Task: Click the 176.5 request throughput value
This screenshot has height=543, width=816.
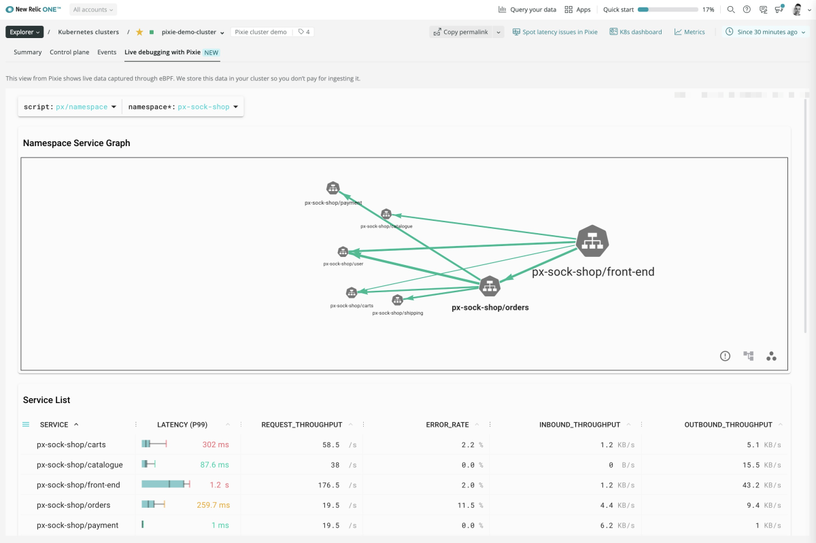Action: tap(328, 485)
